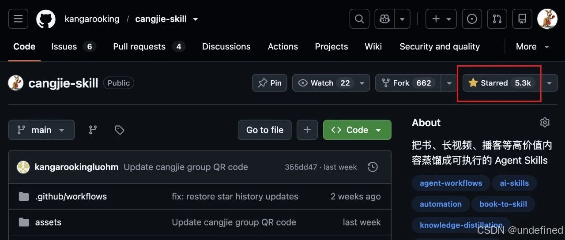View tags icon

[x=119, y=130]
